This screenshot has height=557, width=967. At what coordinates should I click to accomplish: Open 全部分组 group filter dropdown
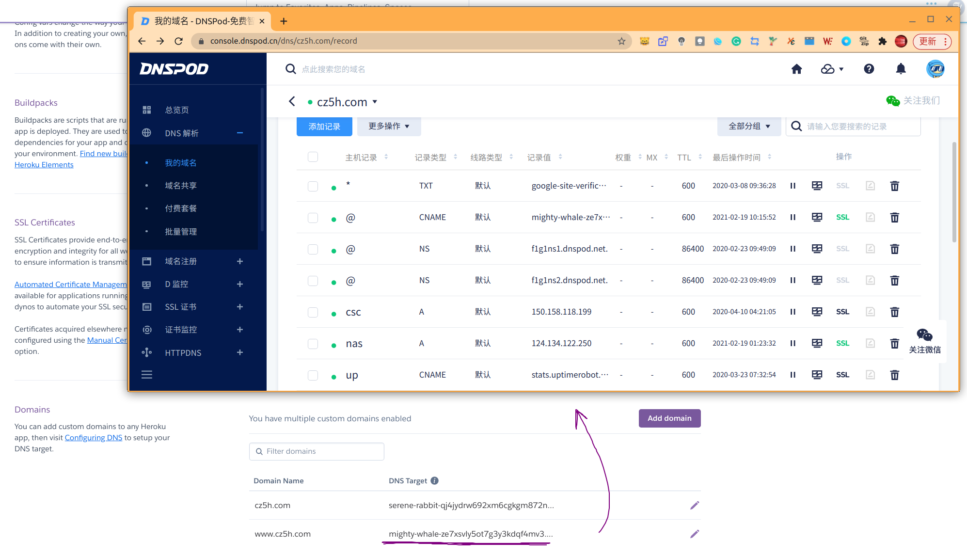(x=749, y=126)
